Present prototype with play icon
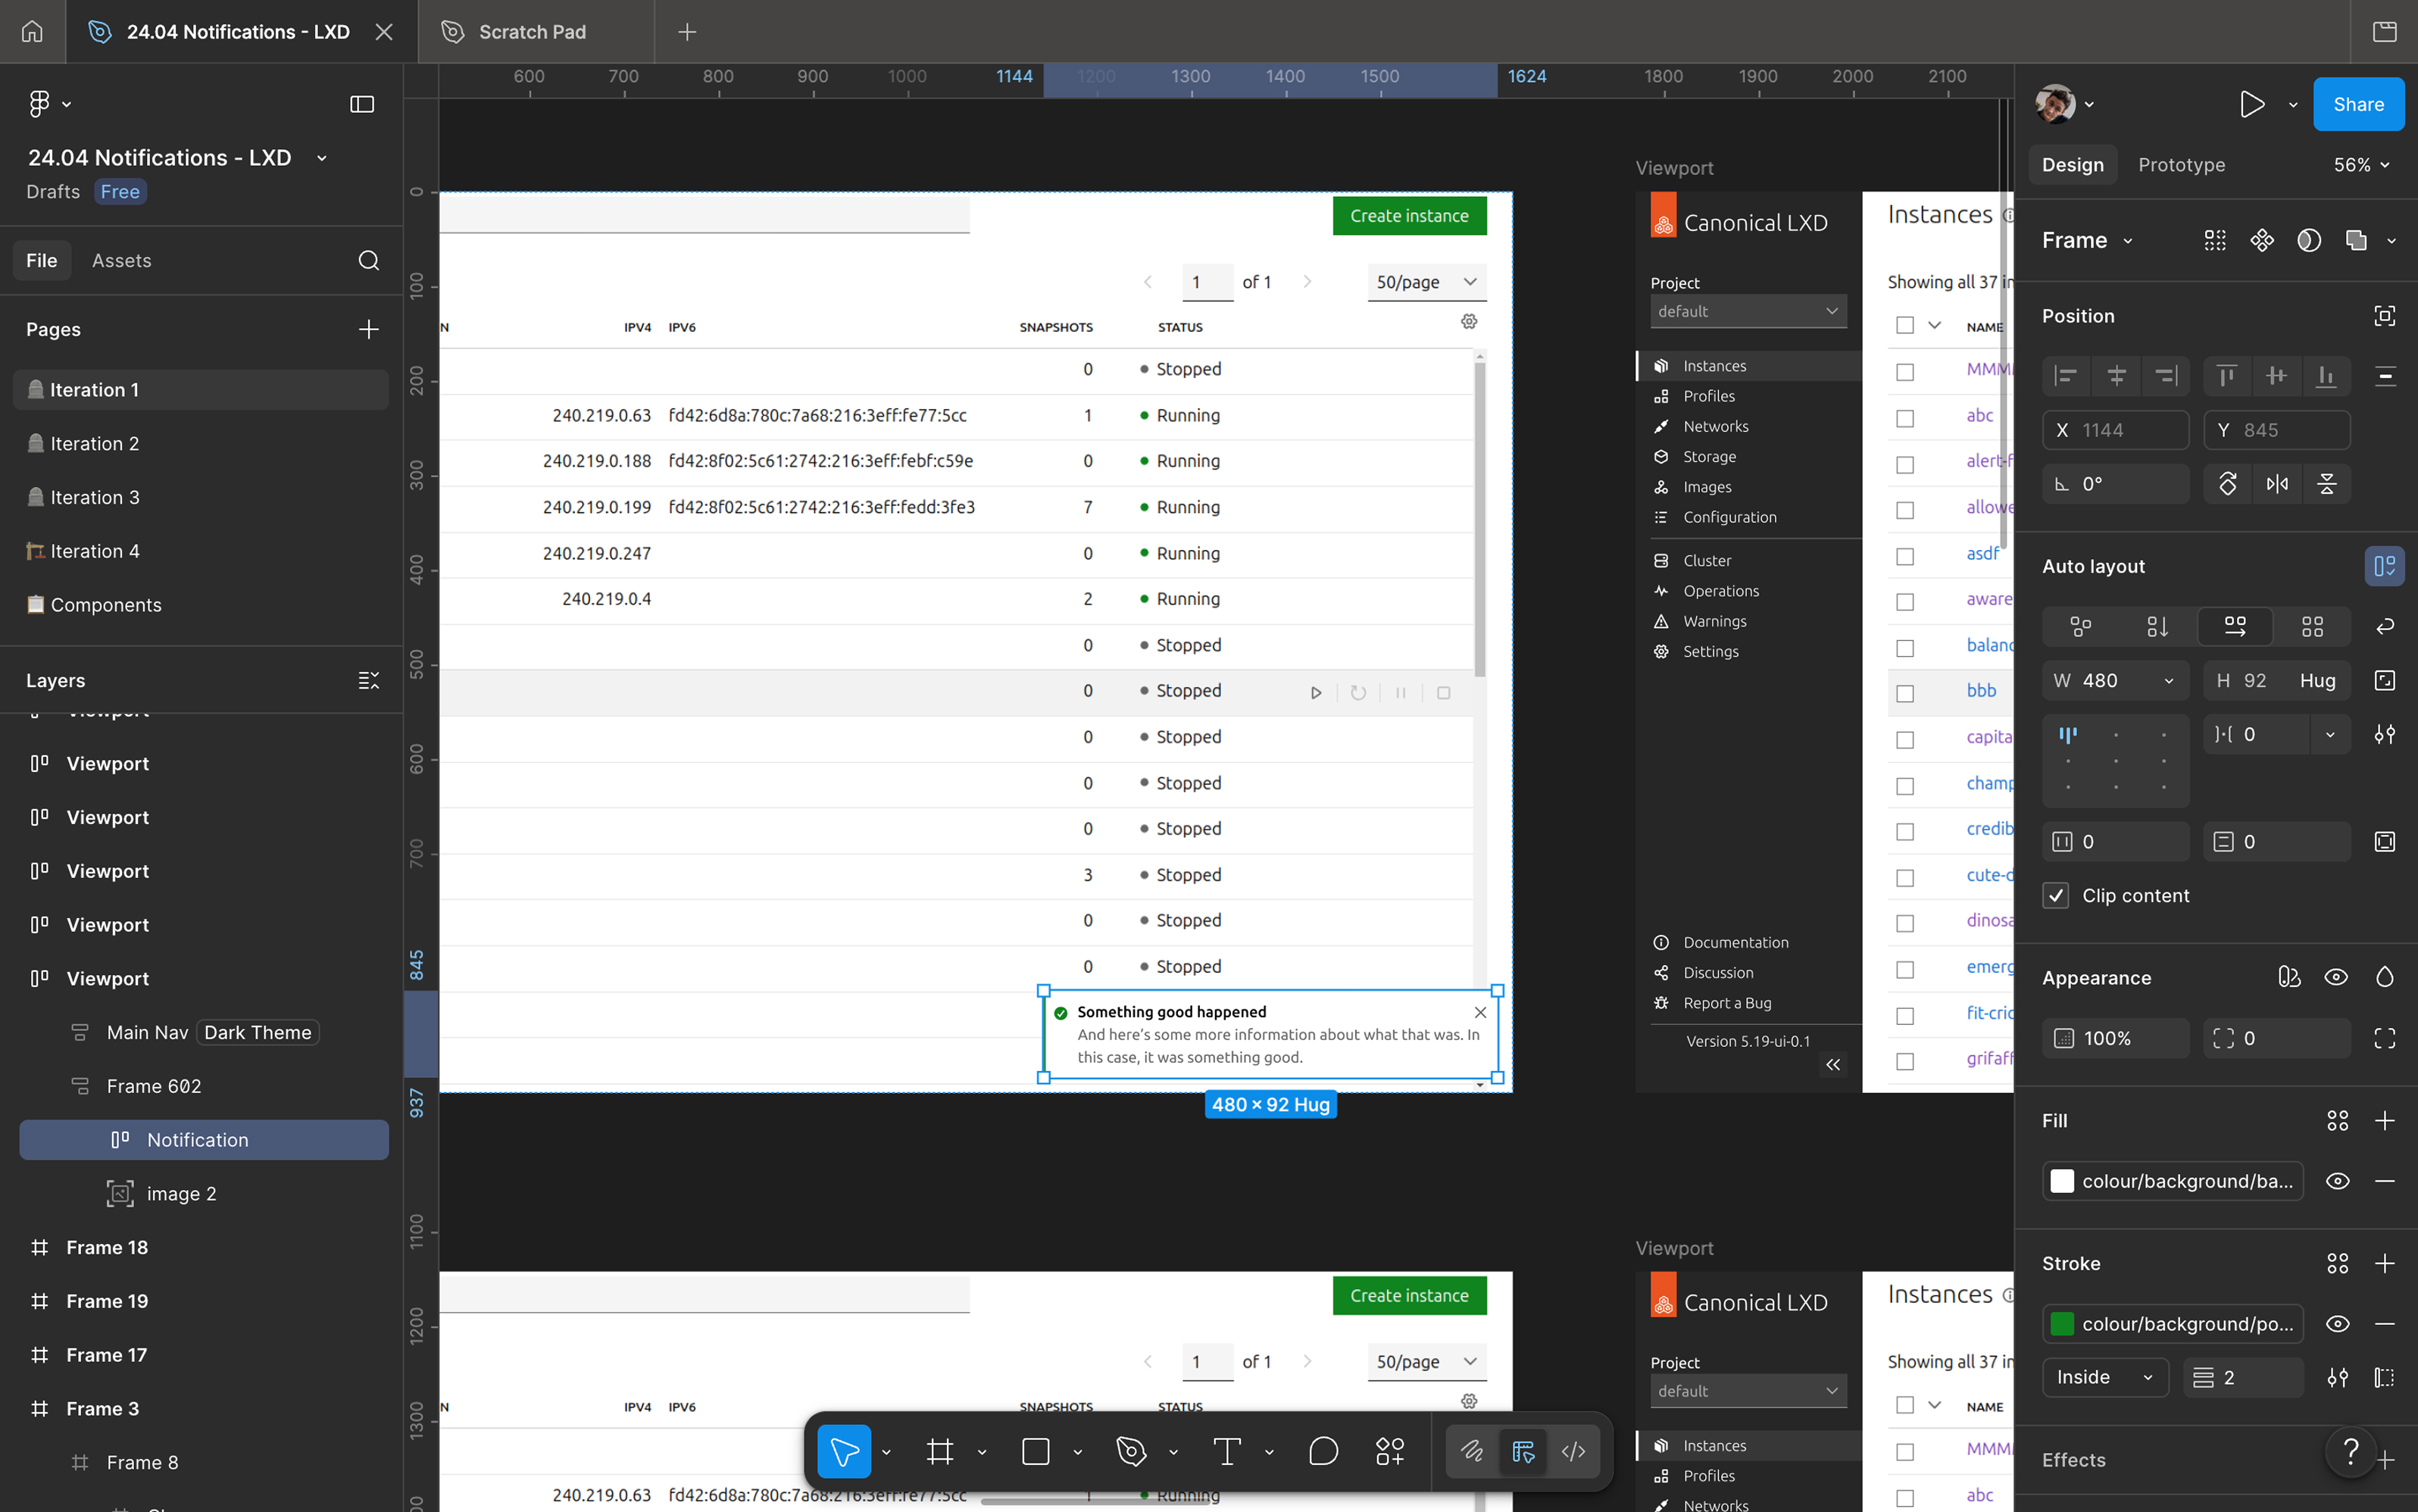2418x1512 pixels. point(2252,104)
